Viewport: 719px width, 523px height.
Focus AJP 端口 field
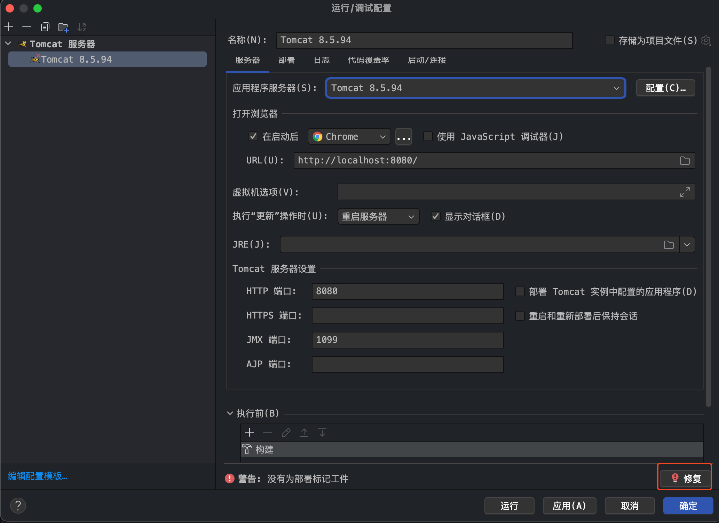click(x=408, y=364)
